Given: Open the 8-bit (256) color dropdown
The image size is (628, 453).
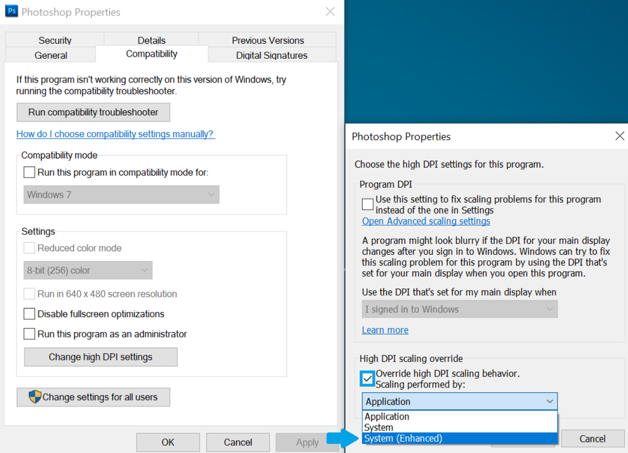Looking at the screenshot, I should click(x=88, y=270).
